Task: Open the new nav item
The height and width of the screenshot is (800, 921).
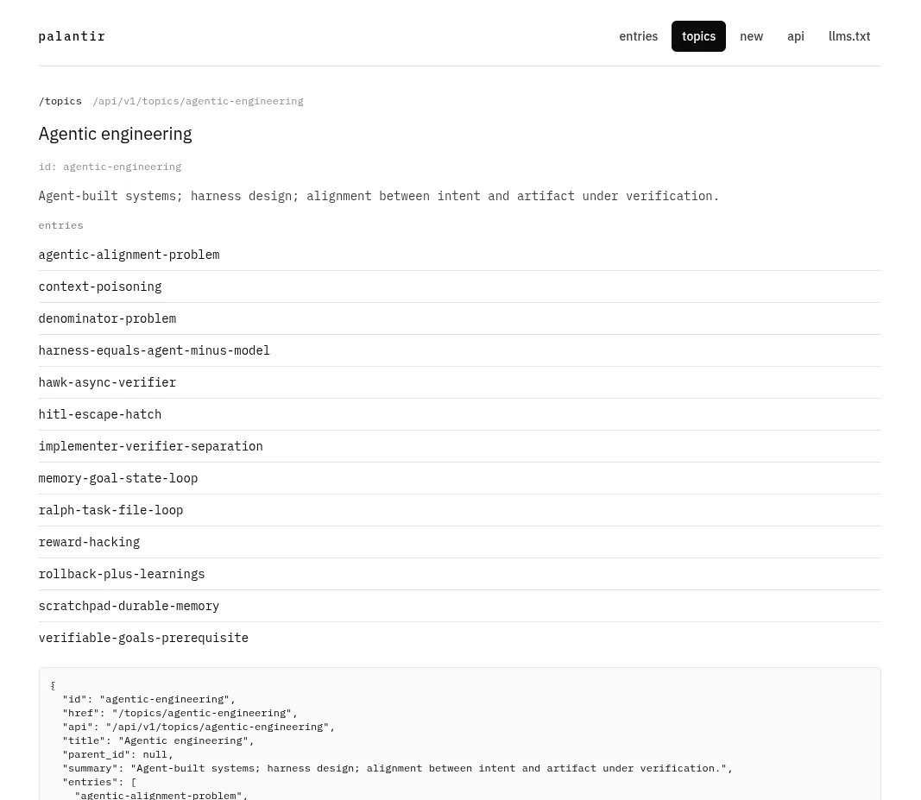Action: click(x=751, y=36)
